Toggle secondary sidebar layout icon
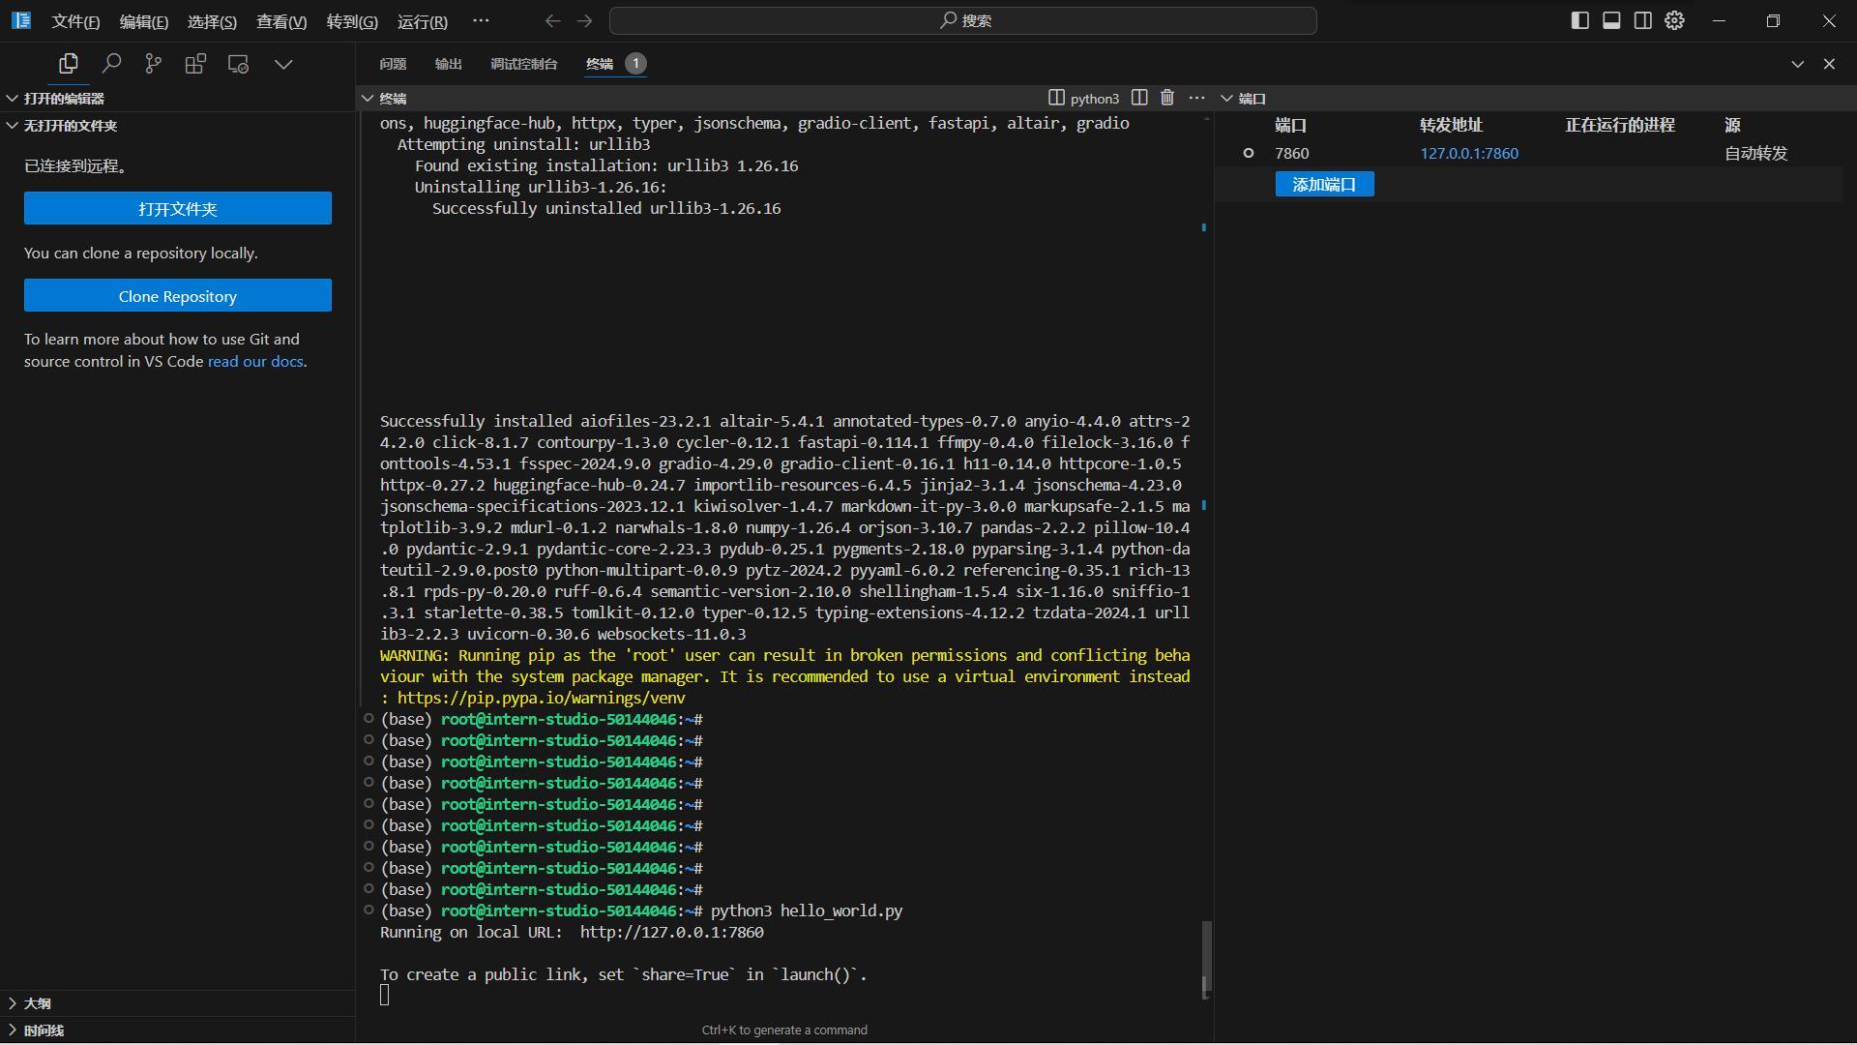 (x=1643, y=20)
